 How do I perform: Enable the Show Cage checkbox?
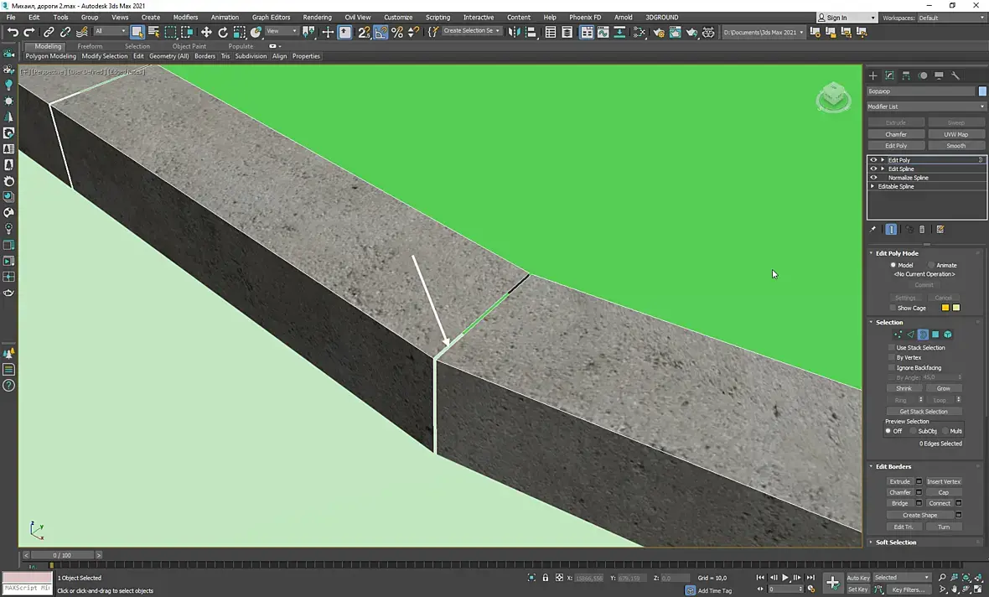(893, 308)
